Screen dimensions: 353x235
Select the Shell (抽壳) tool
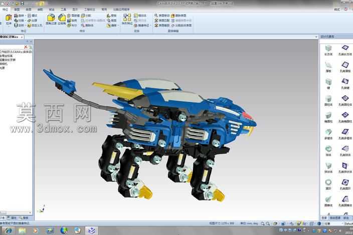(x=72, y=21)
